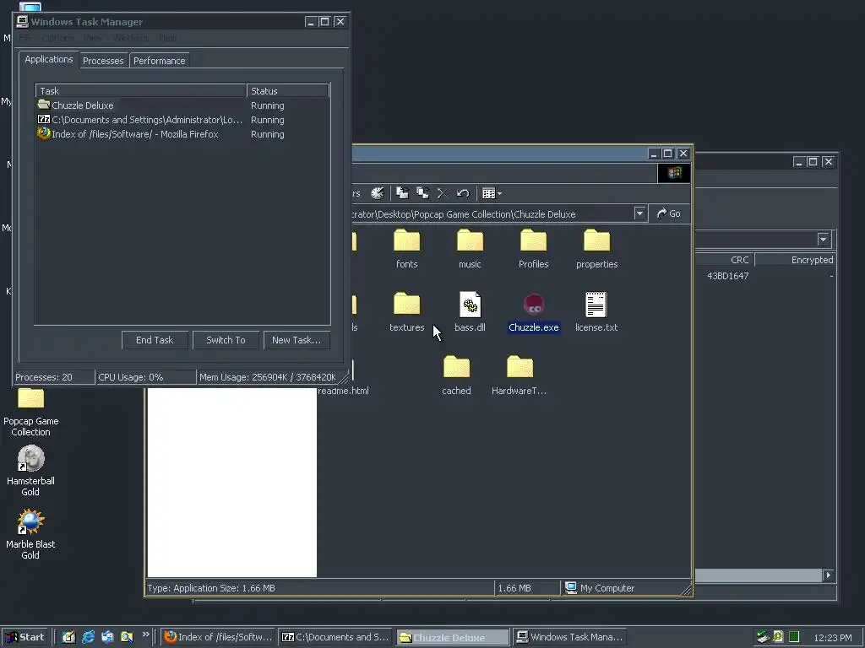
Task: Select the Chuzzle Deluxe task row
Action: point(182,105)
